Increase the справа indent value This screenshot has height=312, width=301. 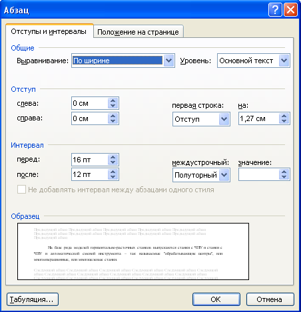point(113,116)
